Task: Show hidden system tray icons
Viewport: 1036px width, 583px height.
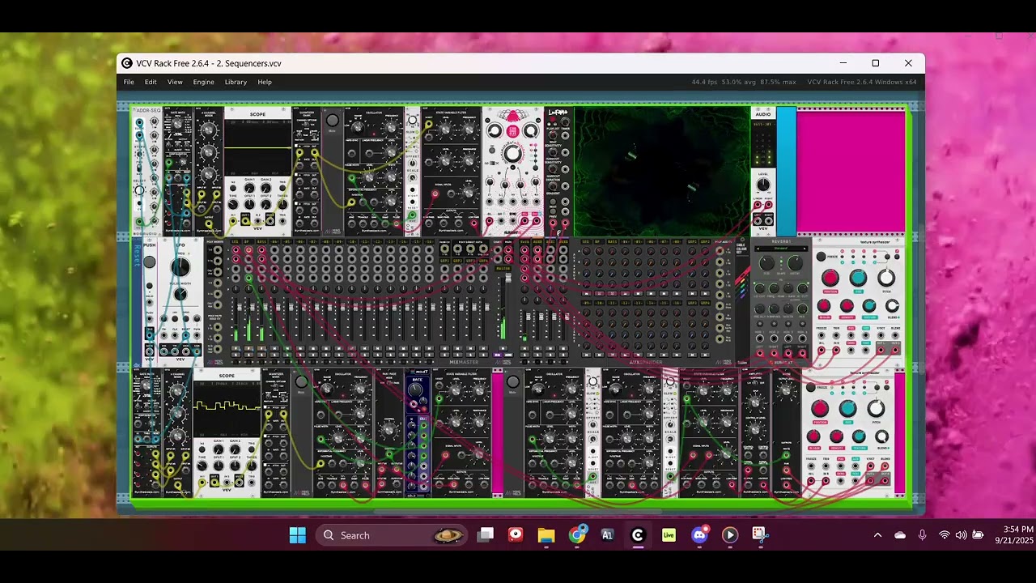Action: (x=877, y=535)
